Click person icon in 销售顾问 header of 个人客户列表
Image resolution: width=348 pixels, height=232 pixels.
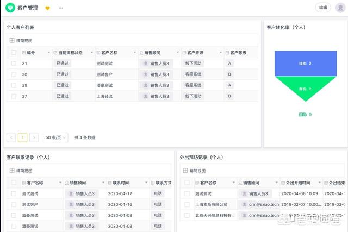[x=141, y=53]
